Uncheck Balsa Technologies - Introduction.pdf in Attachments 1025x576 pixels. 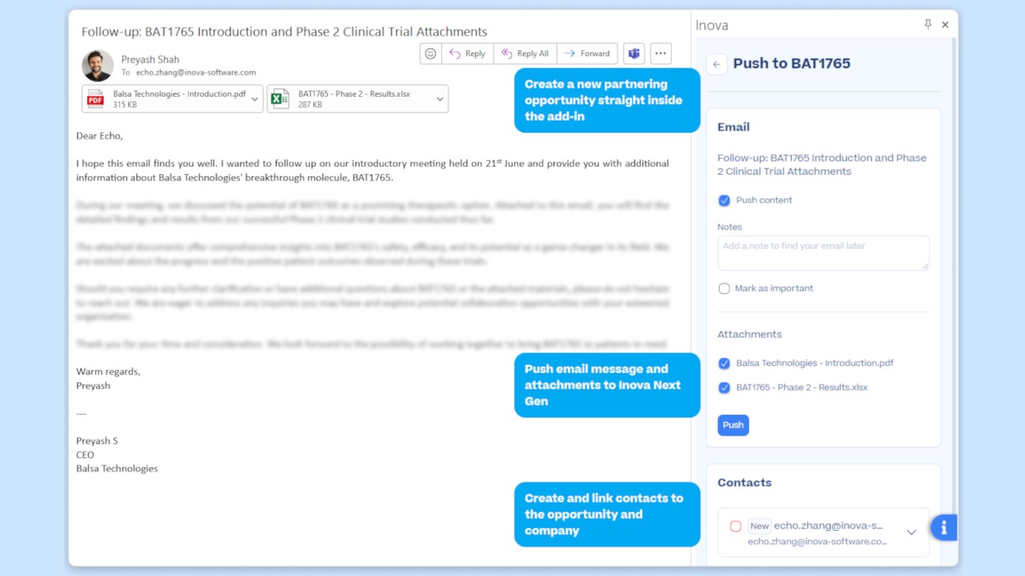(x=724, y=364)
